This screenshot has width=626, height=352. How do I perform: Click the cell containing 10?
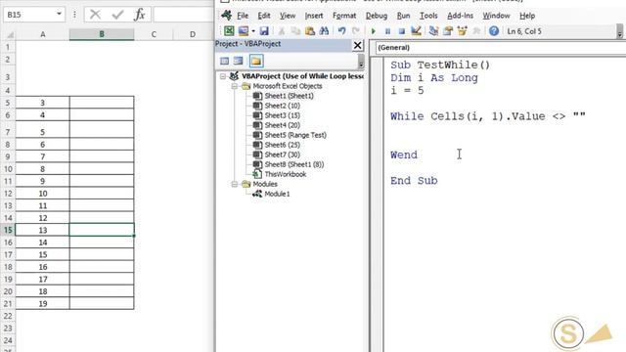click(43, 194)
